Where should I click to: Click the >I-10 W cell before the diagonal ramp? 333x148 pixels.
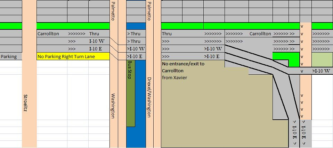[x=214, y=49]
